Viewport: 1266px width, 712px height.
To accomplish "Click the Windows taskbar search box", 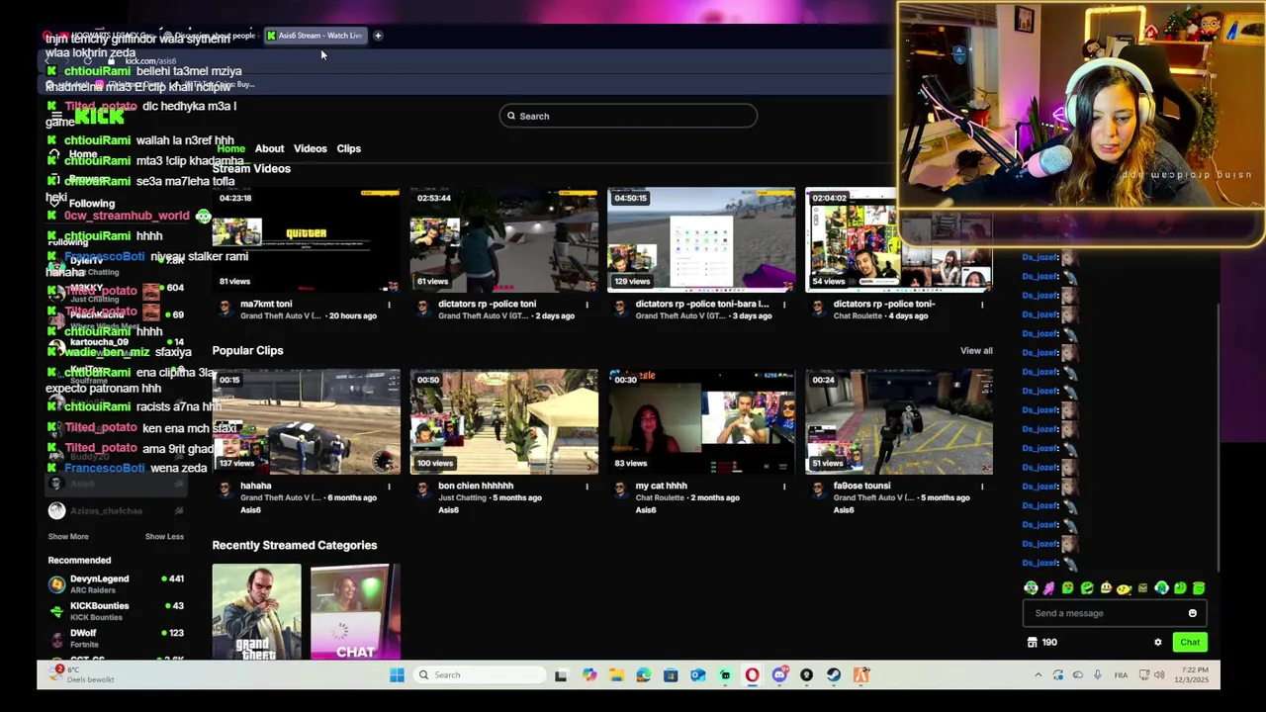I will [x=478, y=675].
